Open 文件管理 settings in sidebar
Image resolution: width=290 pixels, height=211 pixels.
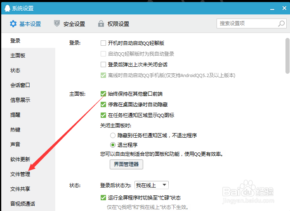point(28,174)
